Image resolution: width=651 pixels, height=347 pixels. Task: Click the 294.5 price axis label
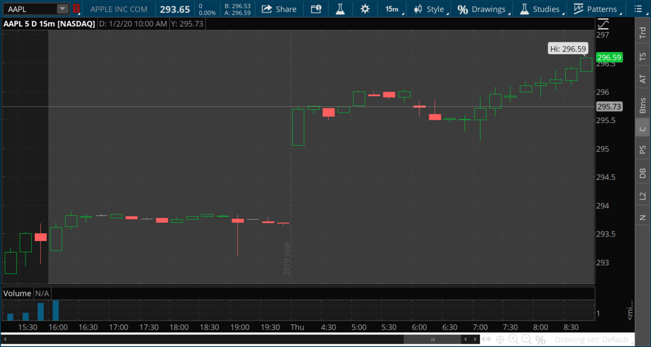(x=605, y=177)
